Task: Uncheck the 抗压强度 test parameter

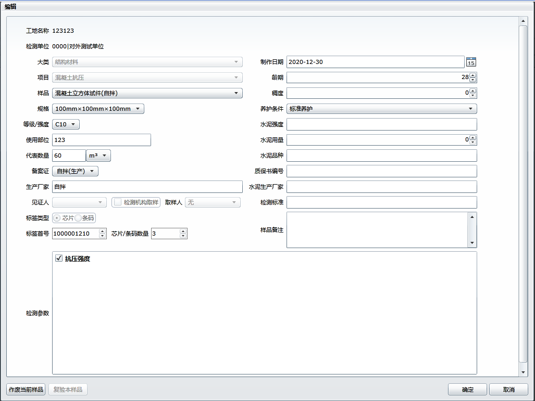Action: [x=59, y=258]
